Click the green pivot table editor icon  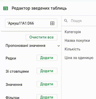(6, 8)
